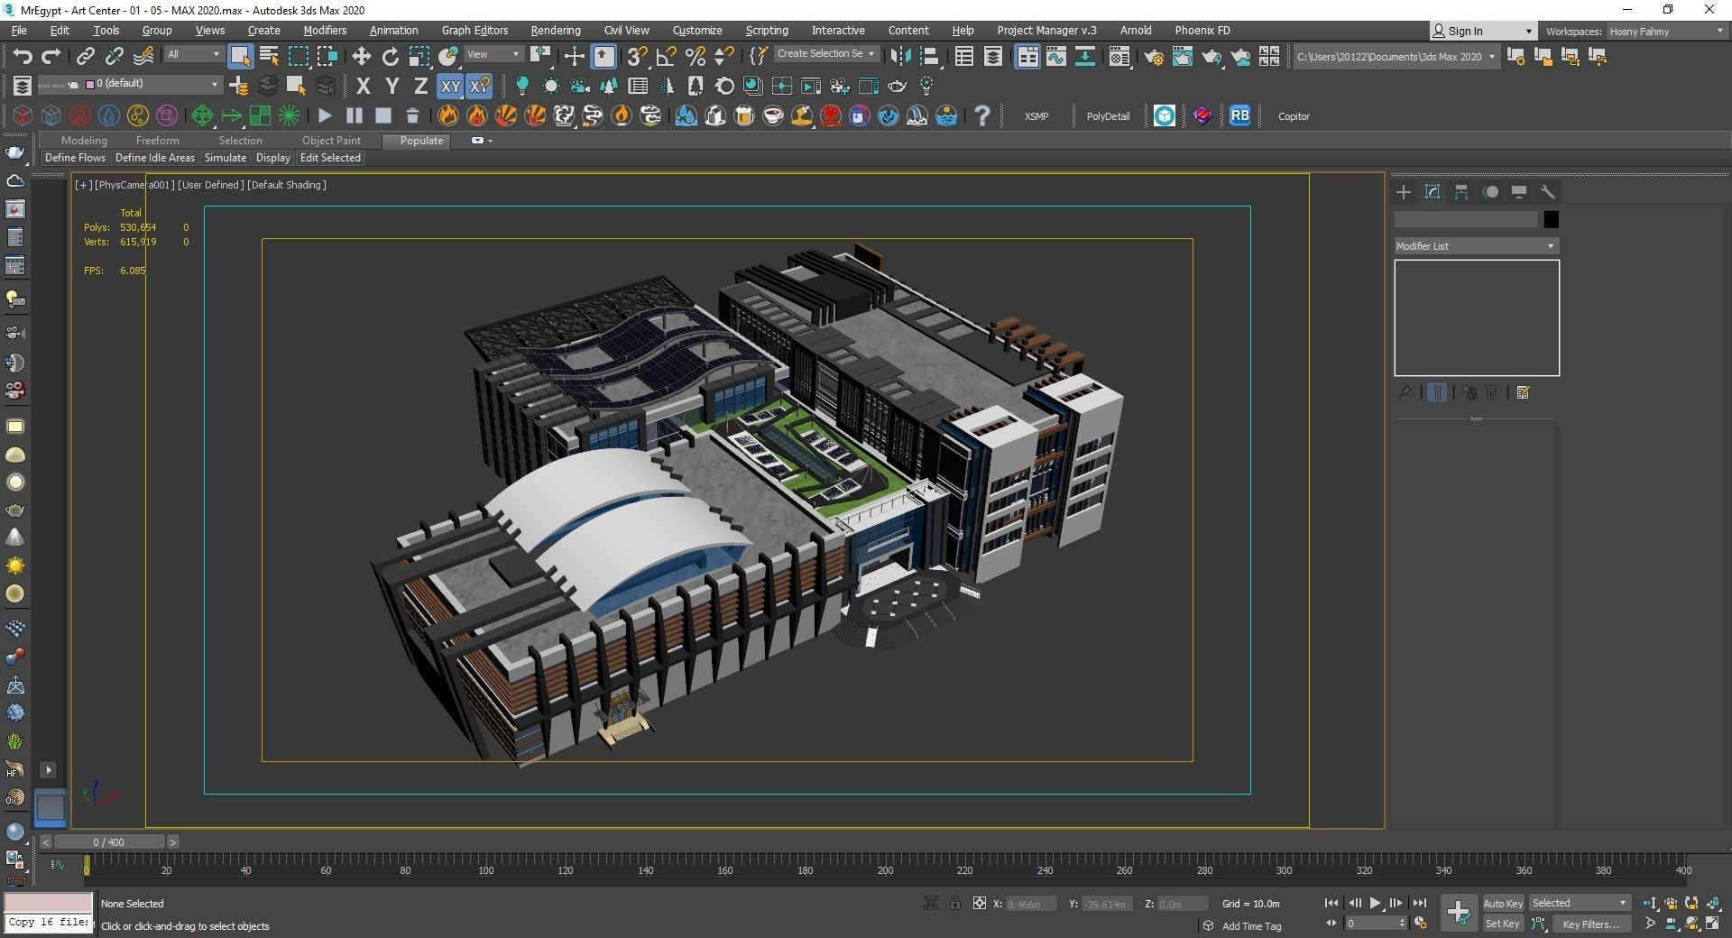Open the Graph Editors menu
Screen dimensions: 1732x938
(x=474, y=31)
